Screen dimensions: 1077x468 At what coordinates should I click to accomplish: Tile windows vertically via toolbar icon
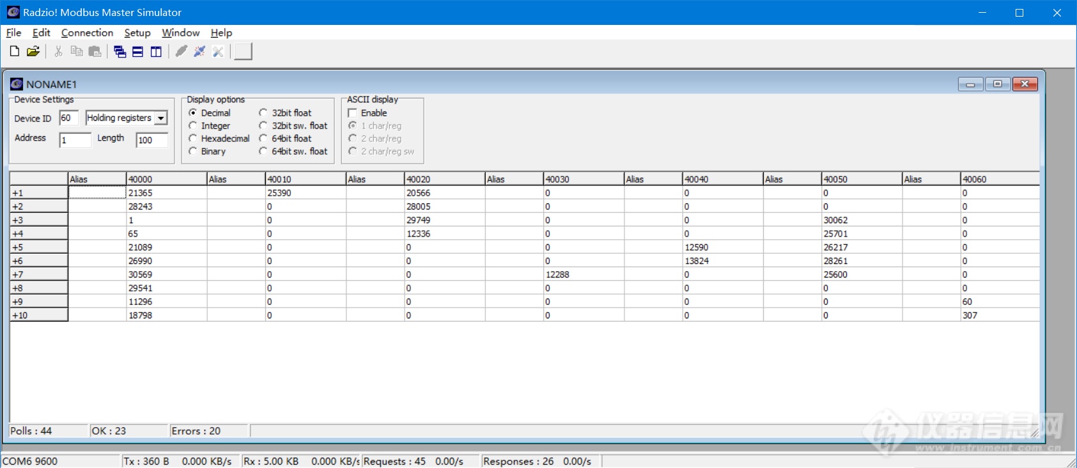156,52
